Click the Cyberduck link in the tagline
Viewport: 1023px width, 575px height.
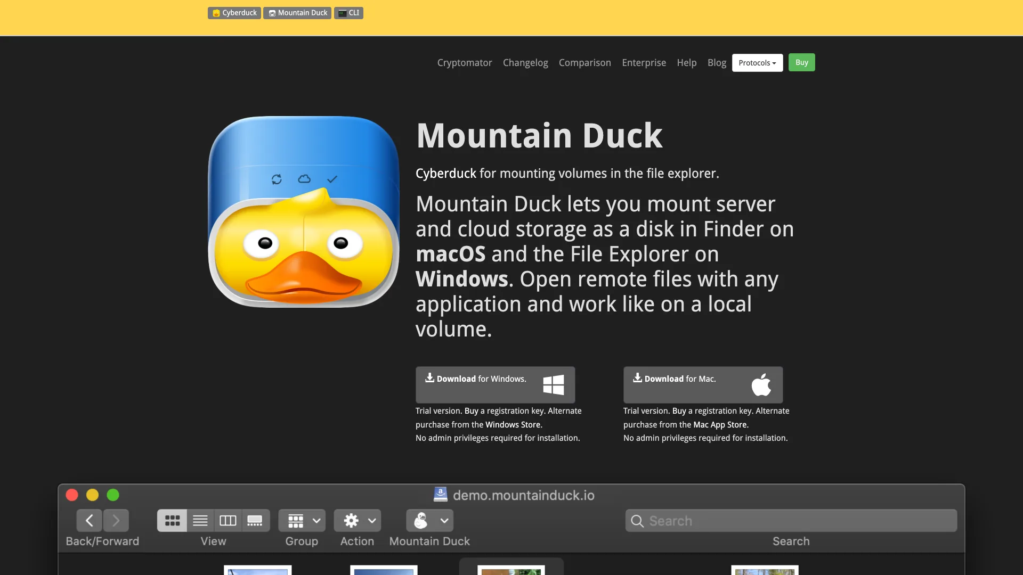click(x=446, y=174)
